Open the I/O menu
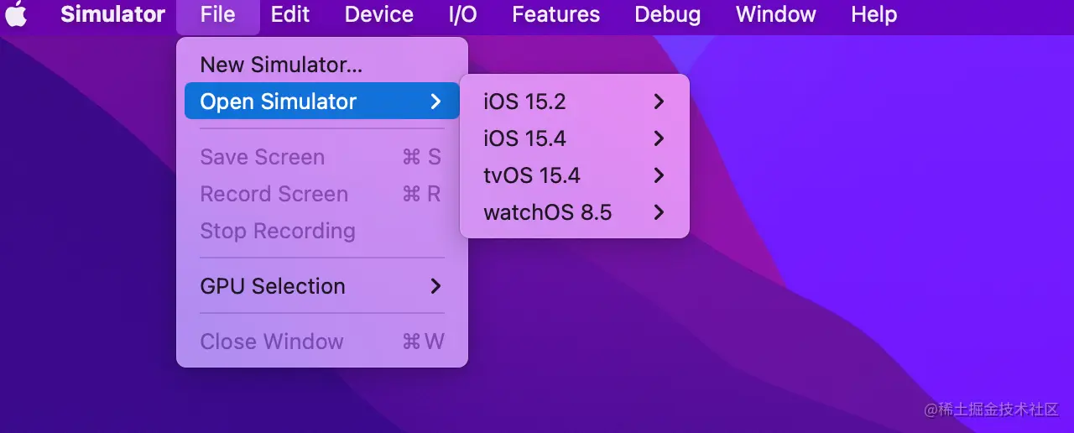 [x=462, y=14]
